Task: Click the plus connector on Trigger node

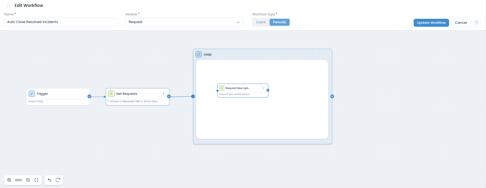Action: (89, 96)
